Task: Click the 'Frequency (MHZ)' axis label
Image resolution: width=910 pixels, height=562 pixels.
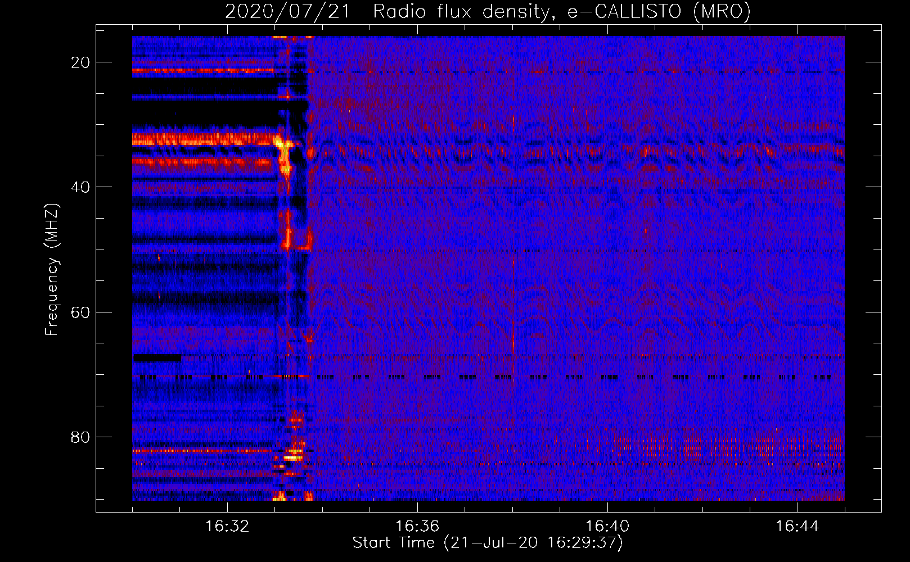Action: click(52, 270)
